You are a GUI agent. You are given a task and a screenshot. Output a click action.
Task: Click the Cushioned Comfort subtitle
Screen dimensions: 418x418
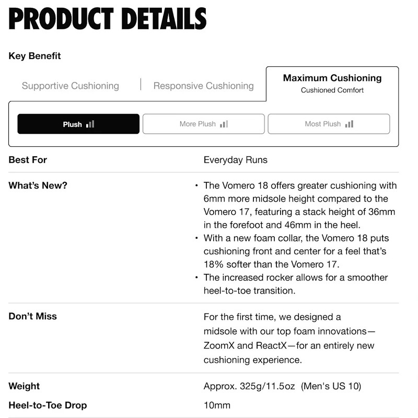pyautogui.click(x=332, y=90)
